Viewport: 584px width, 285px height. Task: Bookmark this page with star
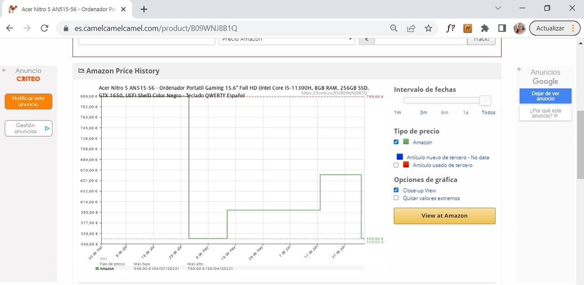(428, 28)
